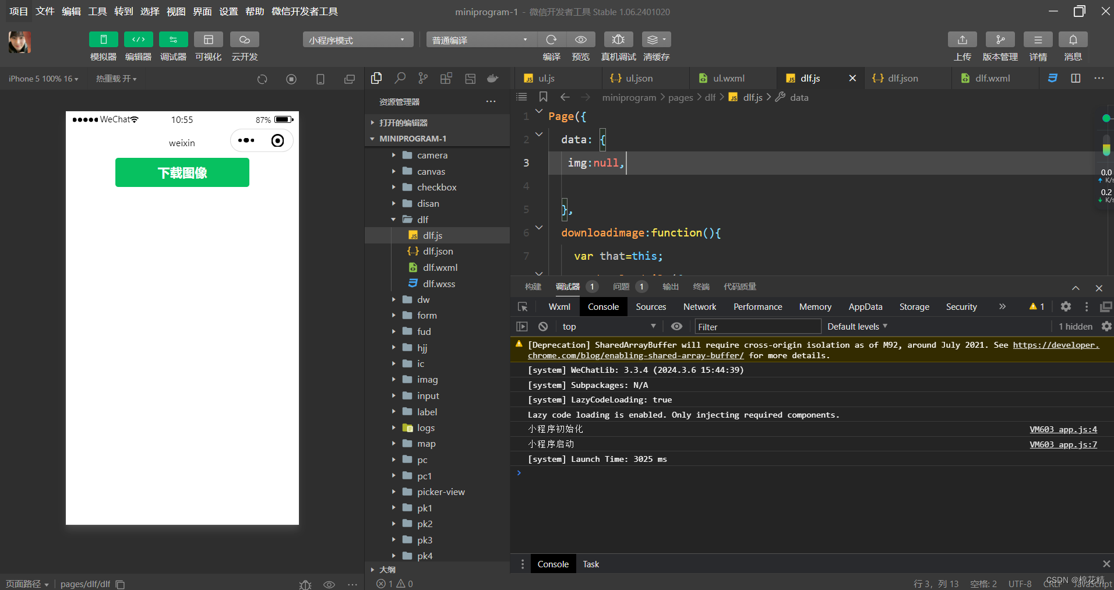Open the 问题 problems panel tab
1114x590 pixels.
click(630, 287)
